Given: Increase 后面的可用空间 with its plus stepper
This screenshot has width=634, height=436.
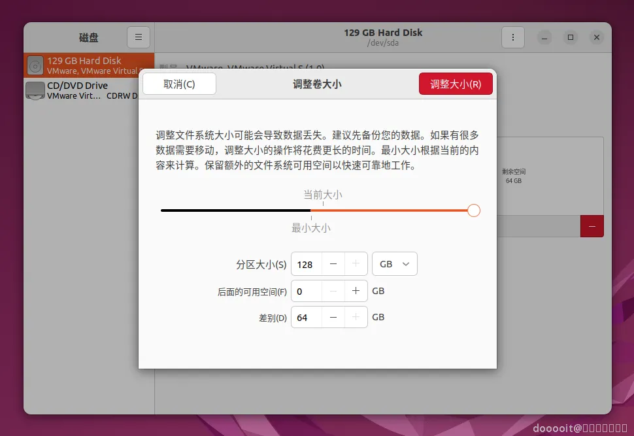Looking at the screenshot, I should (356, 291).
